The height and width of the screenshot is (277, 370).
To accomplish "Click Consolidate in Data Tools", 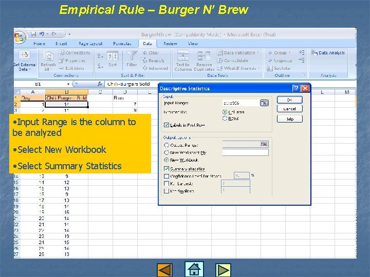I will 233,61.
